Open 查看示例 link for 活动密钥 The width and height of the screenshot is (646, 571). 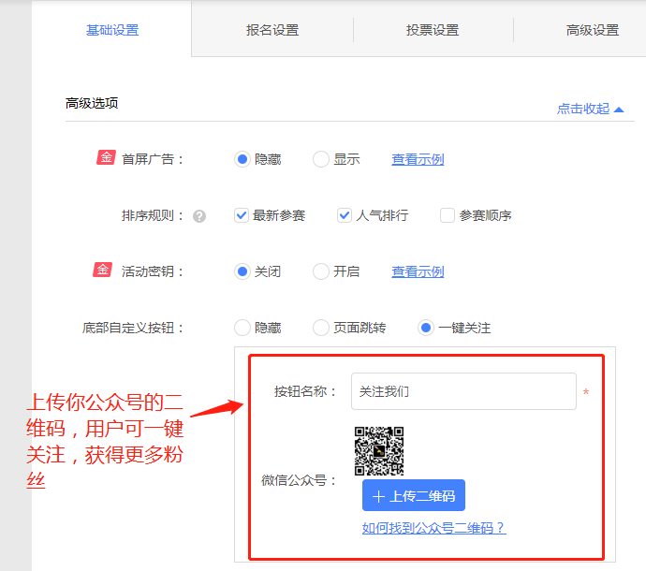point(418,271)
